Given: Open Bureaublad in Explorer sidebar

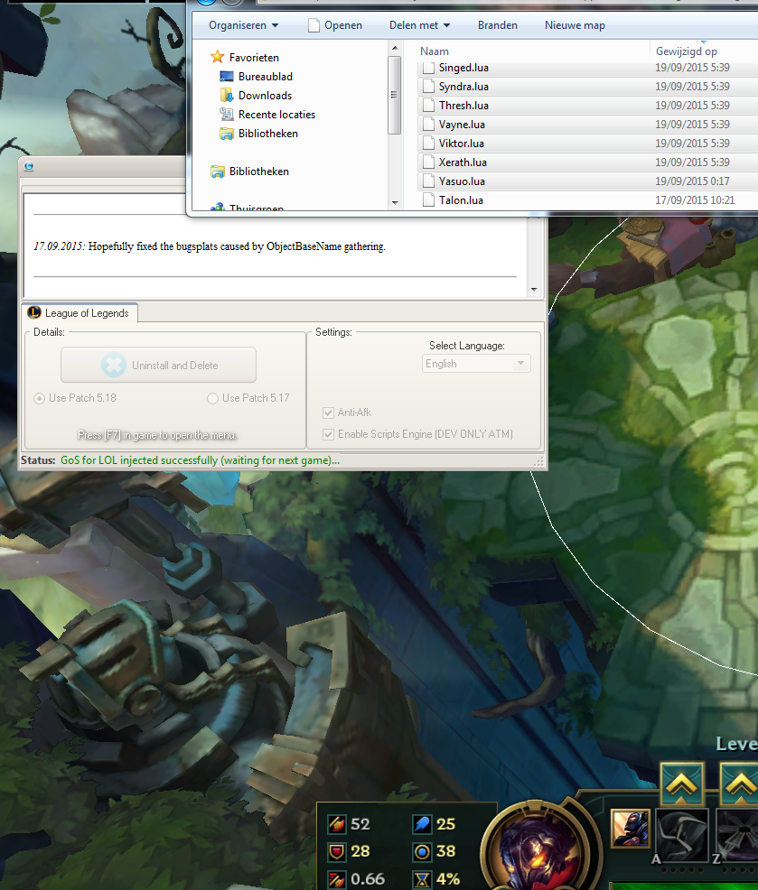Looking at the screenshot, I should pos(266,76).
